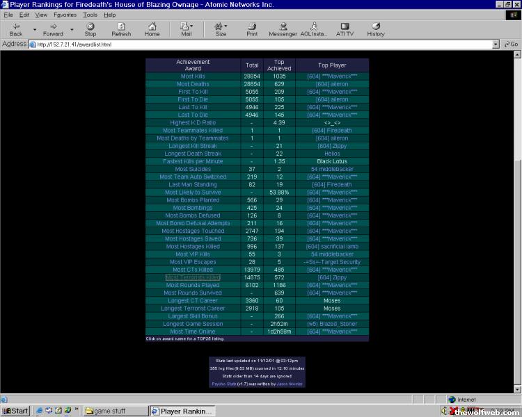Expand the address bar dropdown arrow

pyautogui.click(x=496, y=44)
